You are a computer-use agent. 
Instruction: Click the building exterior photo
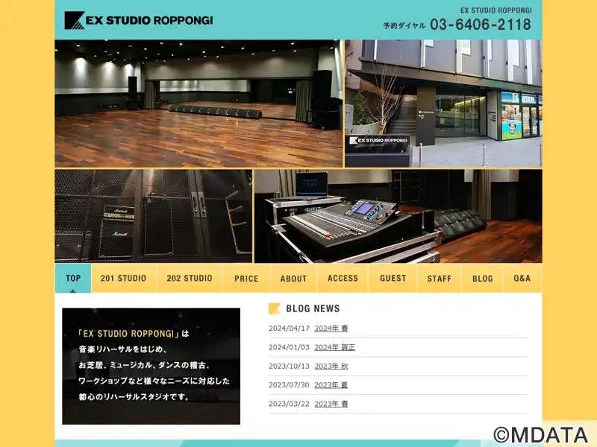(x=443, y=104)
